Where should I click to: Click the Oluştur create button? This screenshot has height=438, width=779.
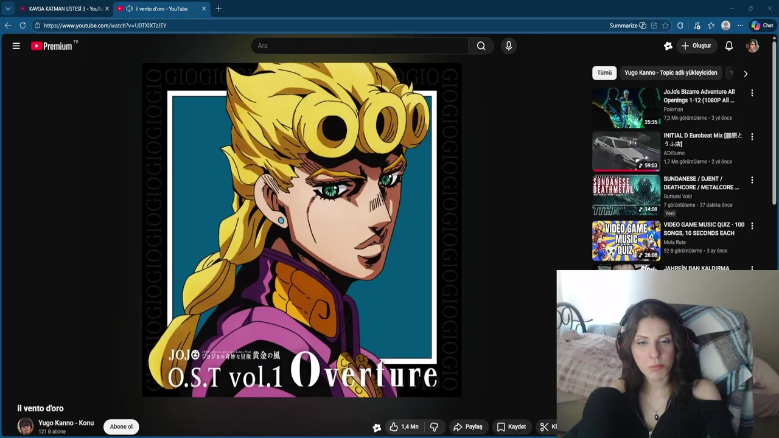tap(696, 46)
